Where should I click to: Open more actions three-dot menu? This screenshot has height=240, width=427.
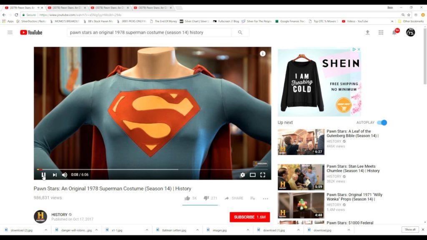266,198
